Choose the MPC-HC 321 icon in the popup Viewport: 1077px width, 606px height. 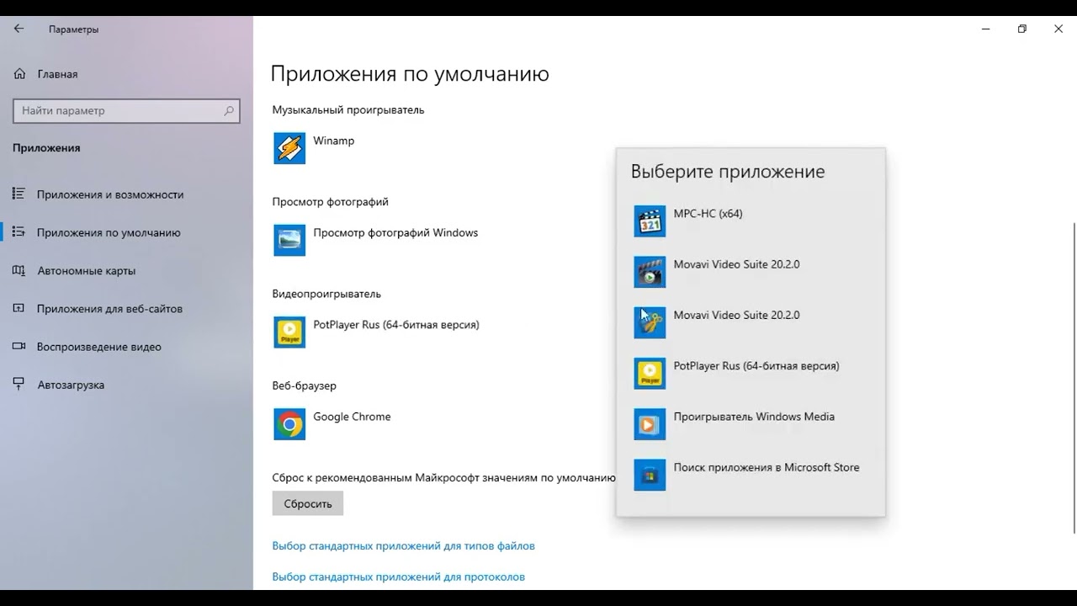(x=650, y=221)
